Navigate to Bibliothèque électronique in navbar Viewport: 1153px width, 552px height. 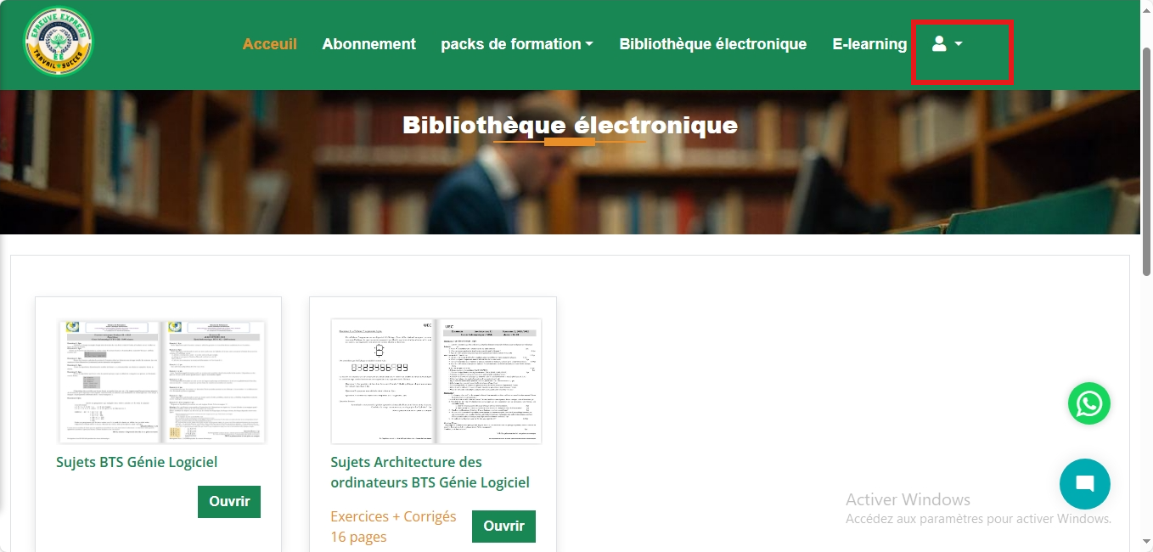point(713,44)
